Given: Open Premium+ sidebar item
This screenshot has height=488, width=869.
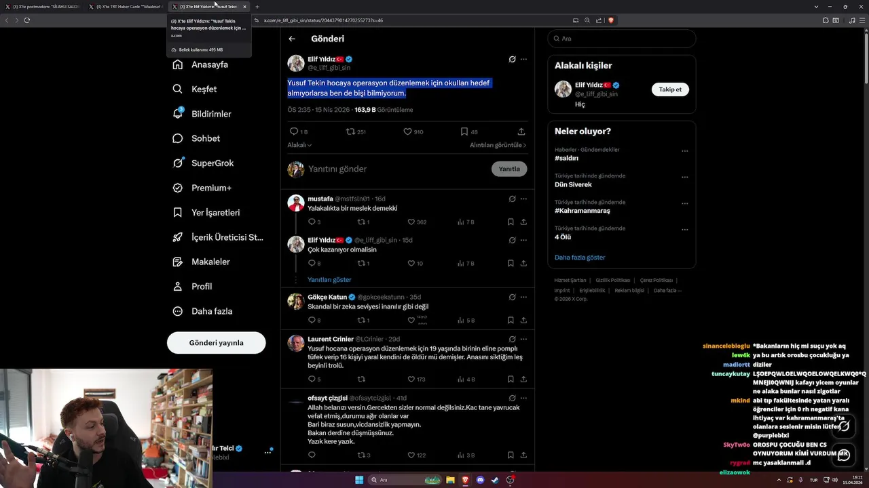Looking at the screenshot, I should pyautogui.click(x=202, y=188).
